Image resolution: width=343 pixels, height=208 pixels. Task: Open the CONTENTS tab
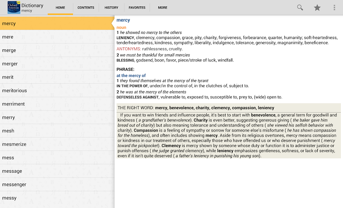coord(86,8)
